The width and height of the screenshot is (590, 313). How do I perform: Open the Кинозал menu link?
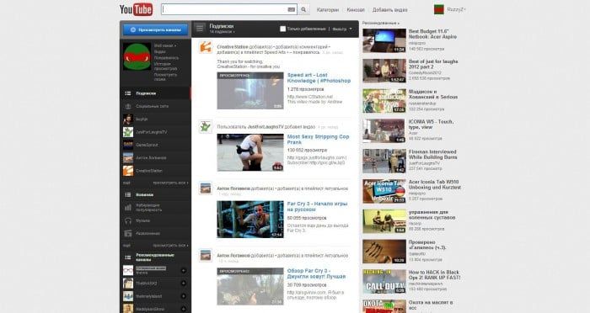click(355, 10)
